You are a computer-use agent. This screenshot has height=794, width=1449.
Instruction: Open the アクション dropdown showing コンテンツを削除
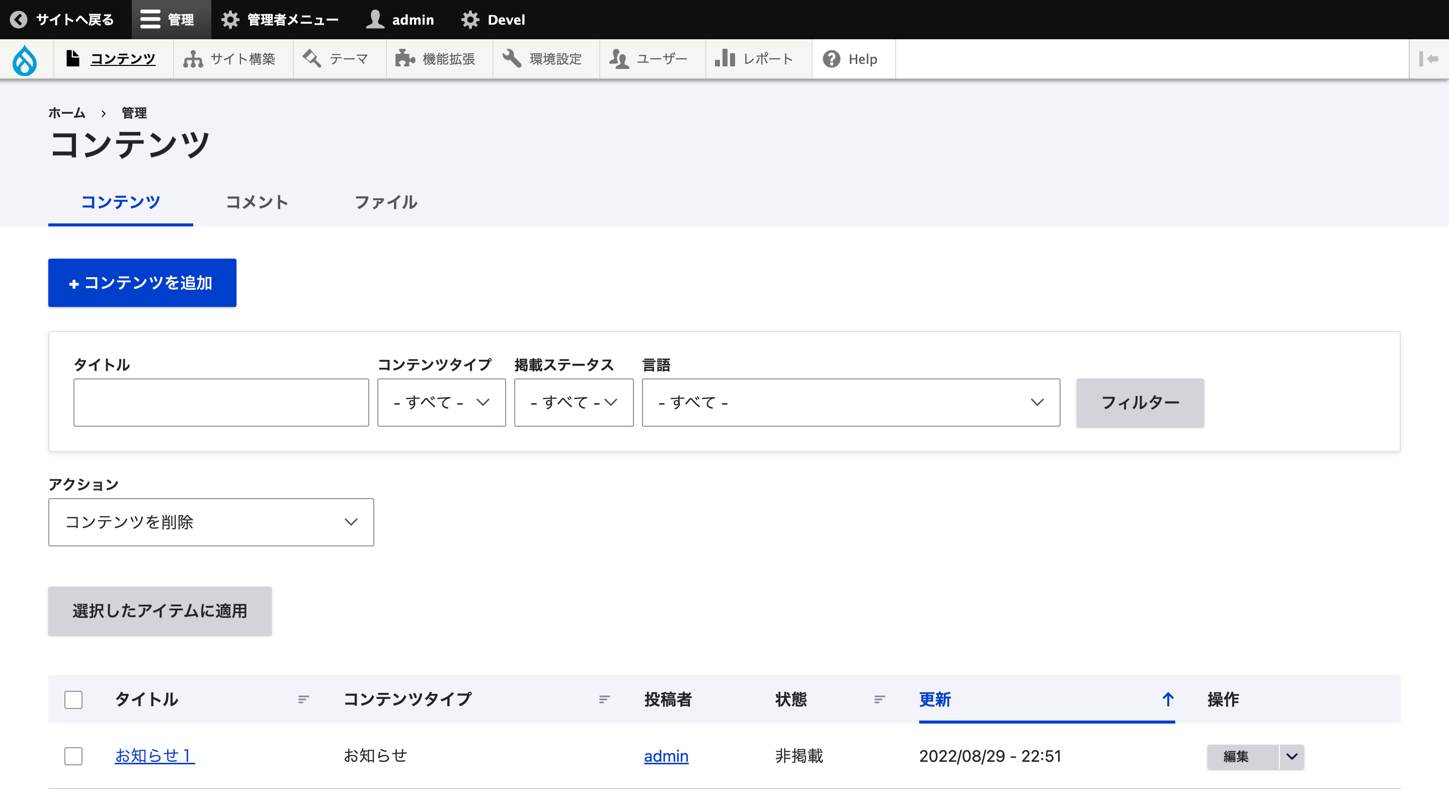[211, 522]
